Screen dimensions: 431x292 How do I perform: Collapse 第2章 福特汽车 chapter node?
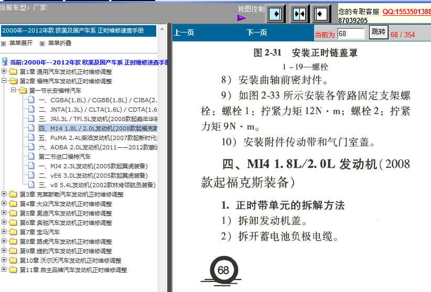4,81
